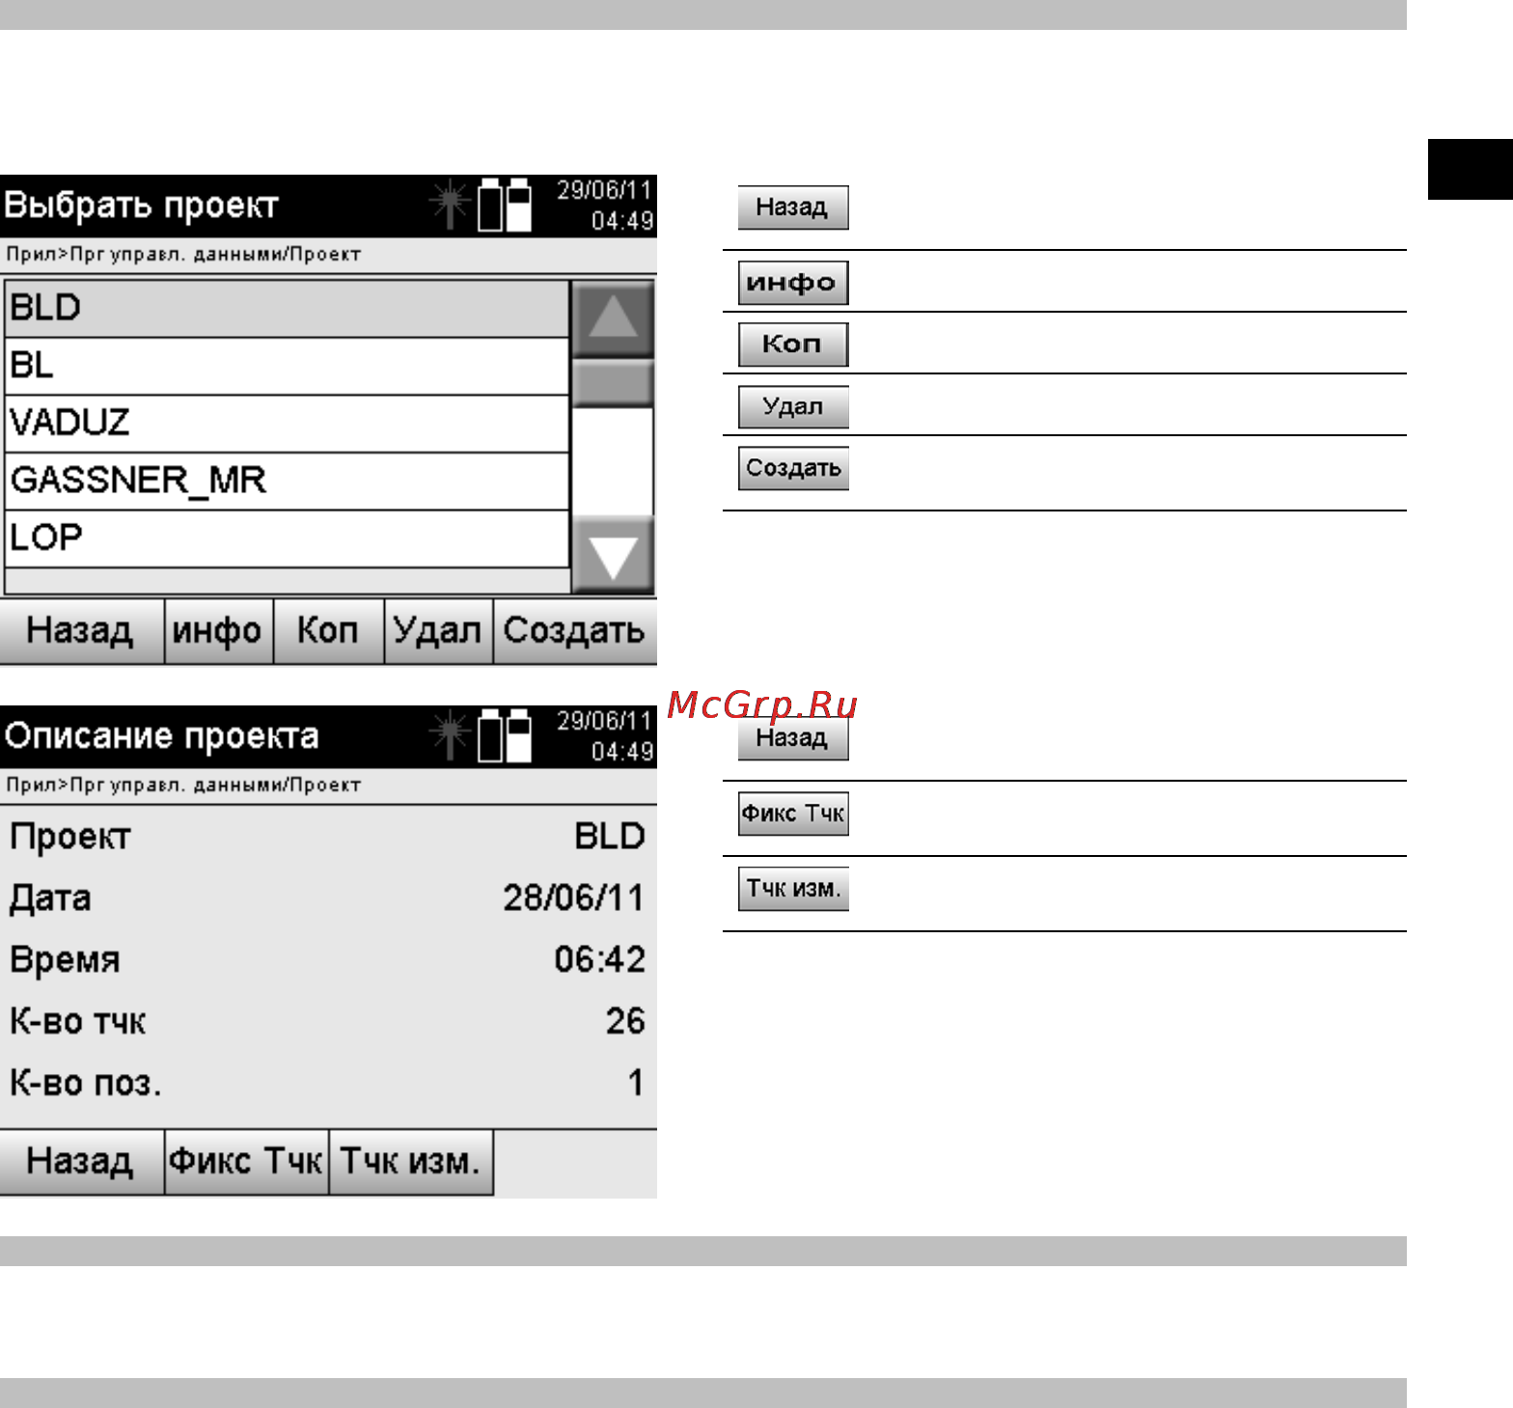Click the Создать legend button on right

coord(793,468)
